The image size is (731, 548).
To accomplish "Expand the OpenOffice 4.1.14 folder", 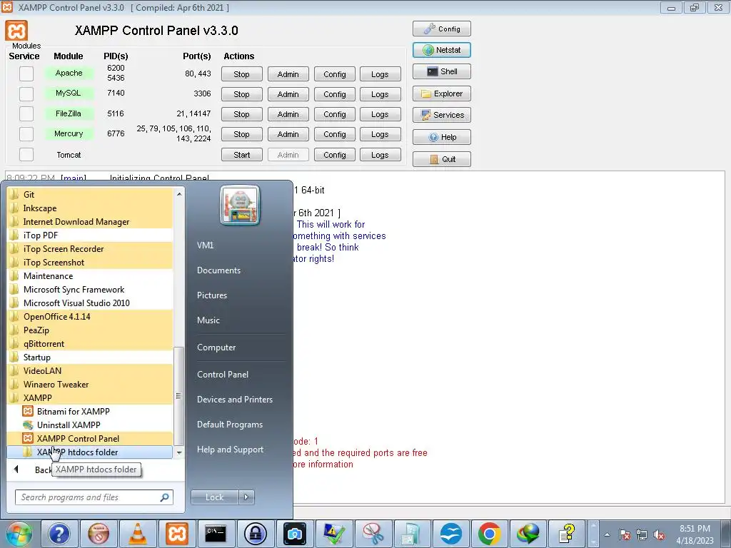I will tap(90, 316).
